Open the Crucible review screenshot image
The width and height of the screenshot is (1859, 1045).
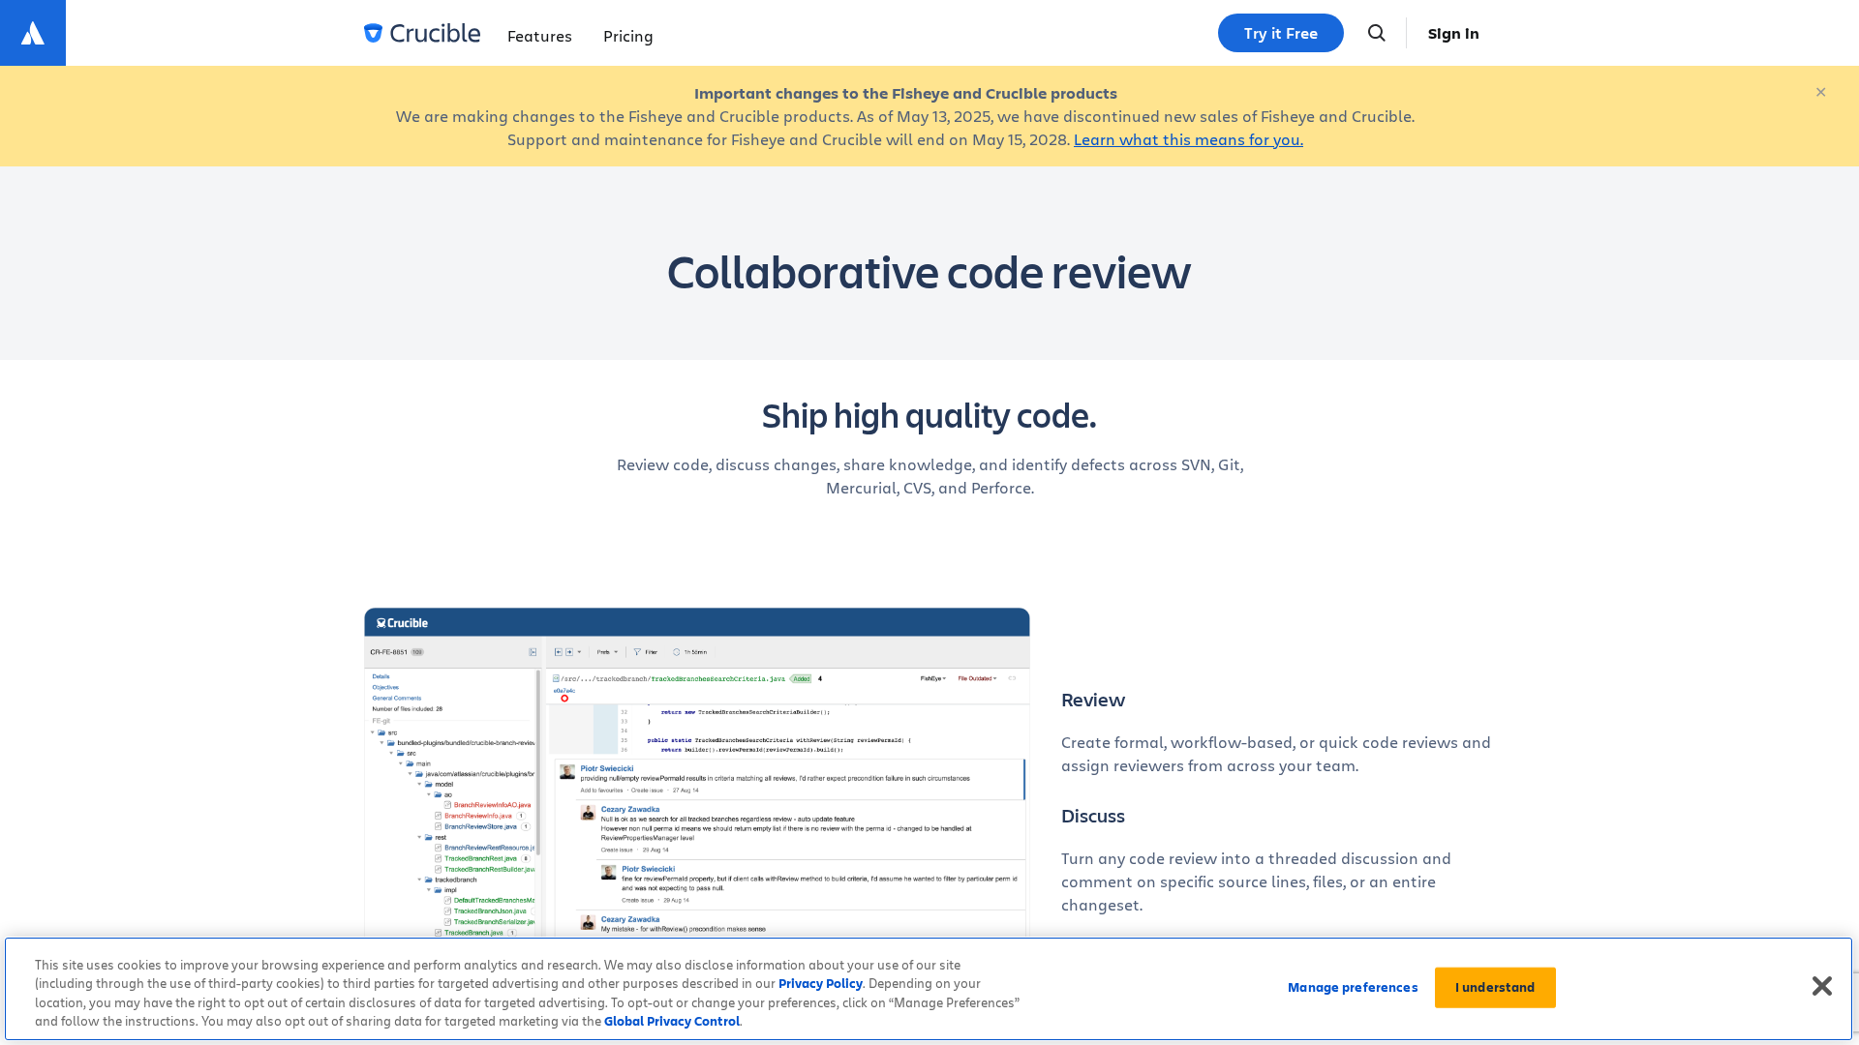click(x=696, y=772)
